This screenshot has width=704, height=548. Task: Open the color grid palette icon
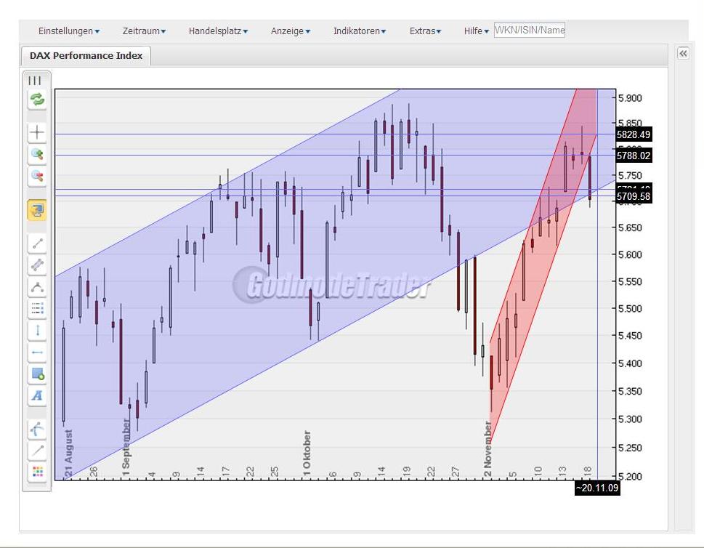[x=36, y=472]
